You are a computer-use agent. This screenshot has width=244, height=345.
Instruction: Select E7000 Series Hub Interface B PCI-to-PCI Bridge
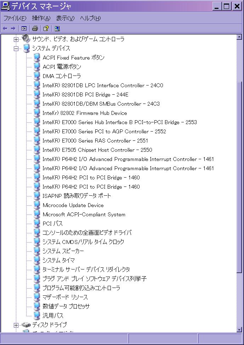(x=120, y=122)
